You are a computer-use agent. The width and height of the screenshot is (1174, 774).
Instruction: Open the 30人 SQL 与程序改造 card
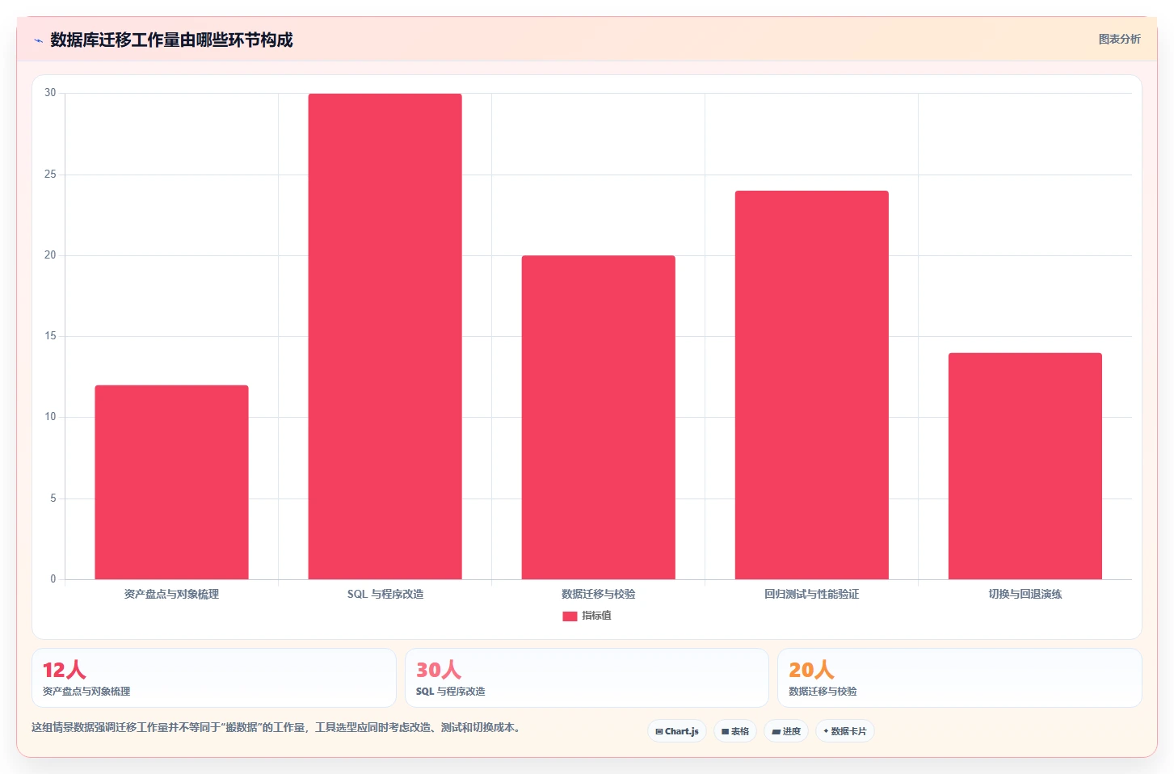tap(587, 678)
